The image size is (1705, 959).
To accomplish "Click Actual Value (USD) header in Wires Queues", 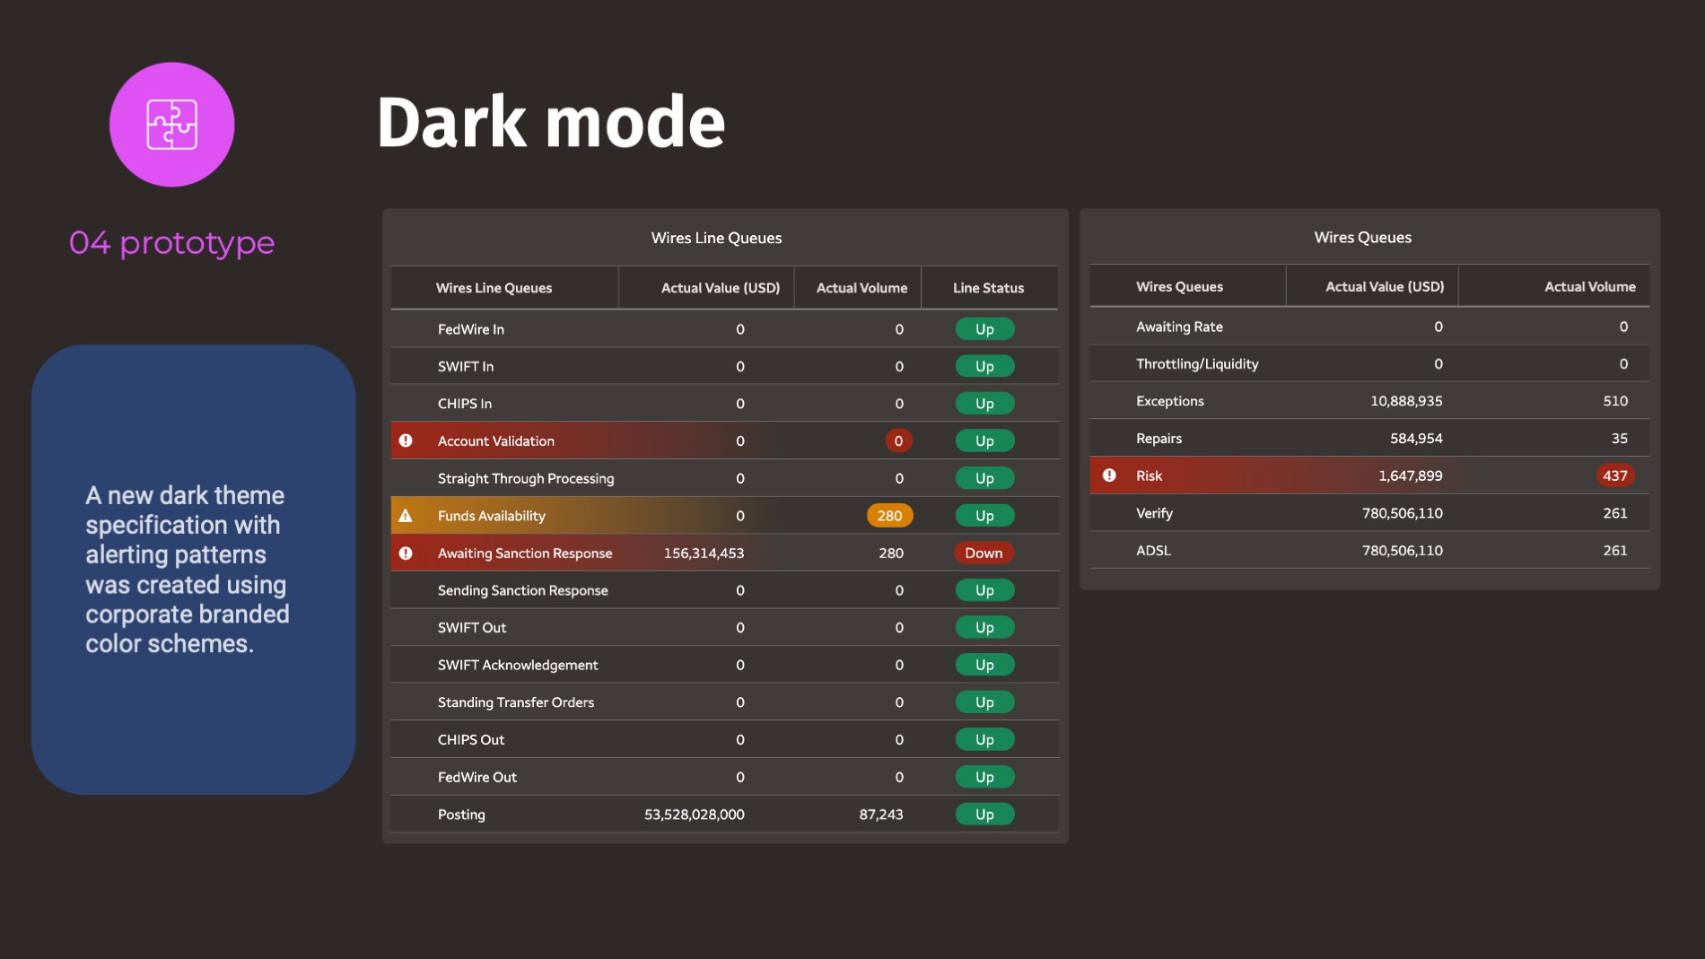I will (x=1384, y=287).
